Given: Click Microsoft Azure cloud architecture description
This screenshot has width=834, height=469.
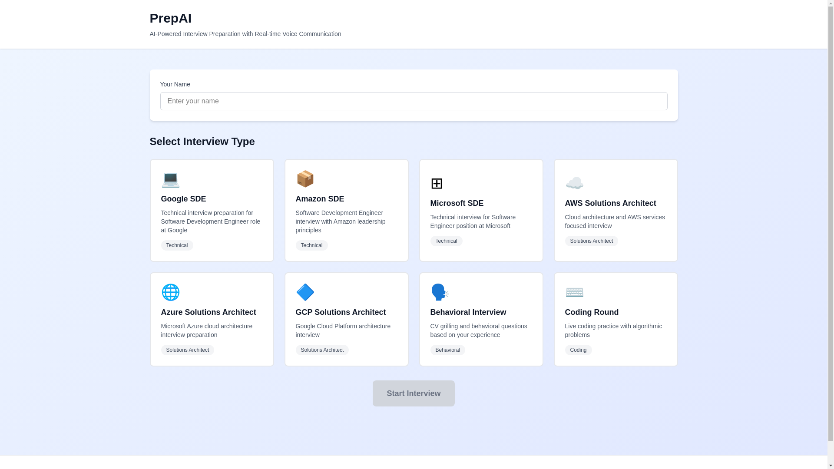Looking at the screenshot, I should coord(207,330).
